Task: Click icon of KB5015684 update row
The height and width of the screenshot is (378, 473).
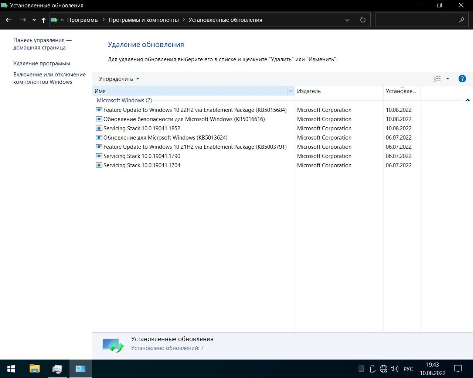Action: point(99,110)
